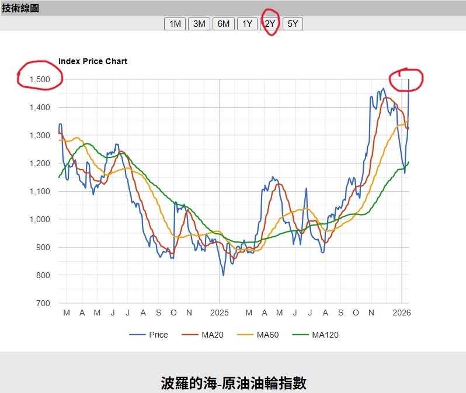Select the 1M time range button
This screenshot has width=466, height=393.
pyautogui.click(x=175, y=24)
